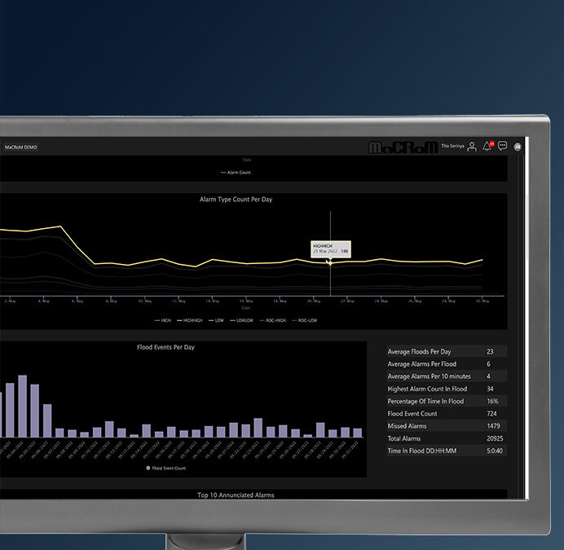Click the Average Floods Per Day row
Image resolution: width=564 pixels, height=550 pixels.
[446, 351]
